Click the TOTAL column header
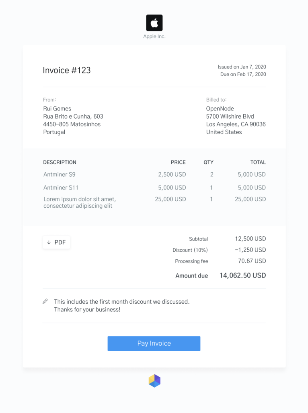 258,162
